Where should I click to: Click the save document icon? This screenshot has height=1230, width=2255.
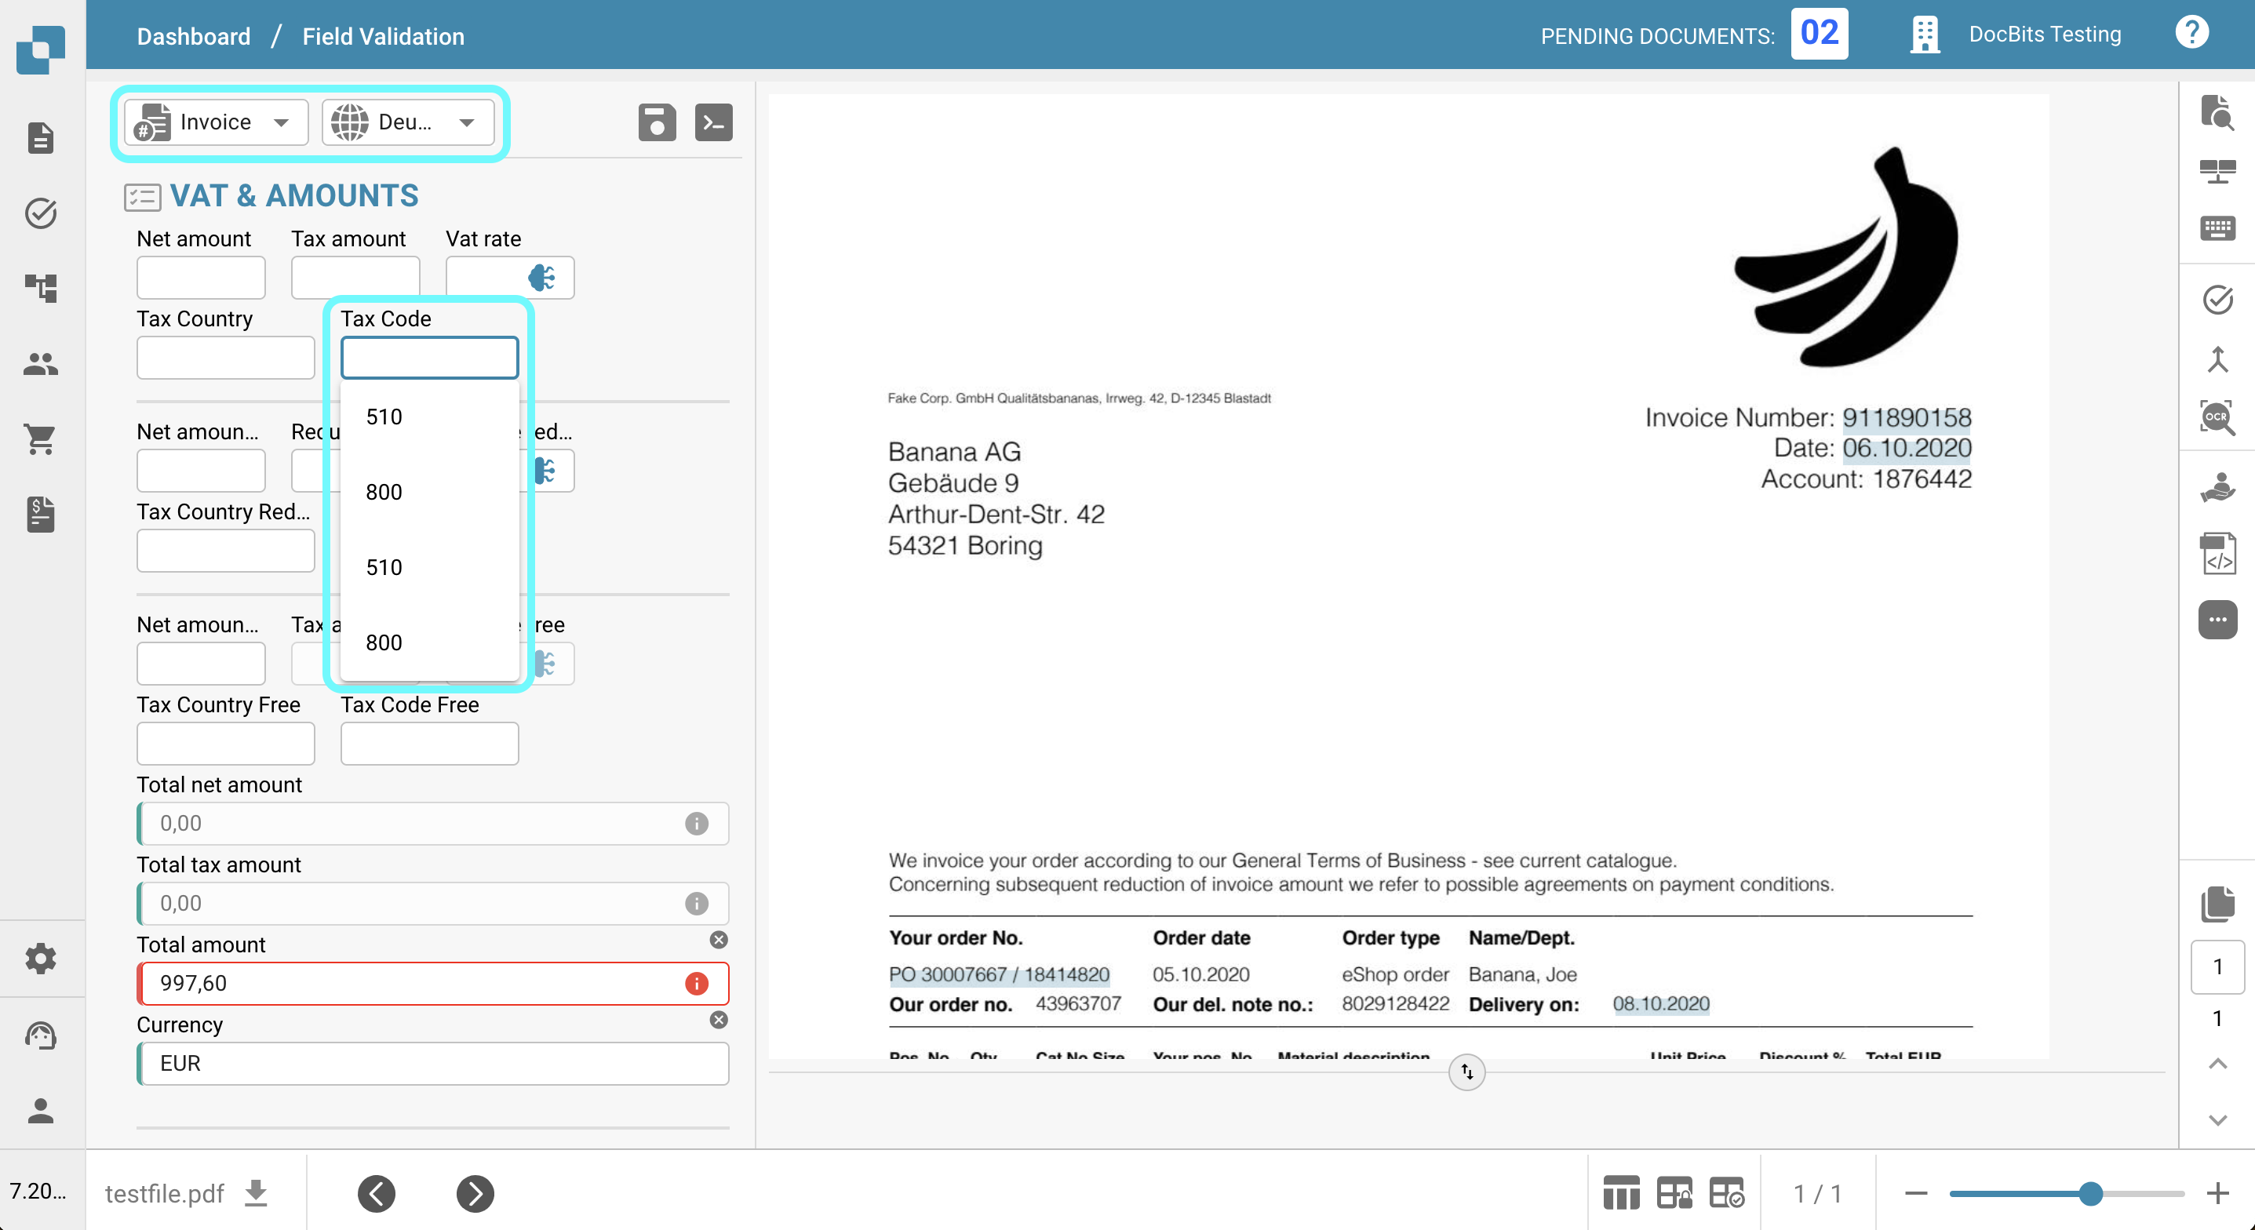pos(657,122)
